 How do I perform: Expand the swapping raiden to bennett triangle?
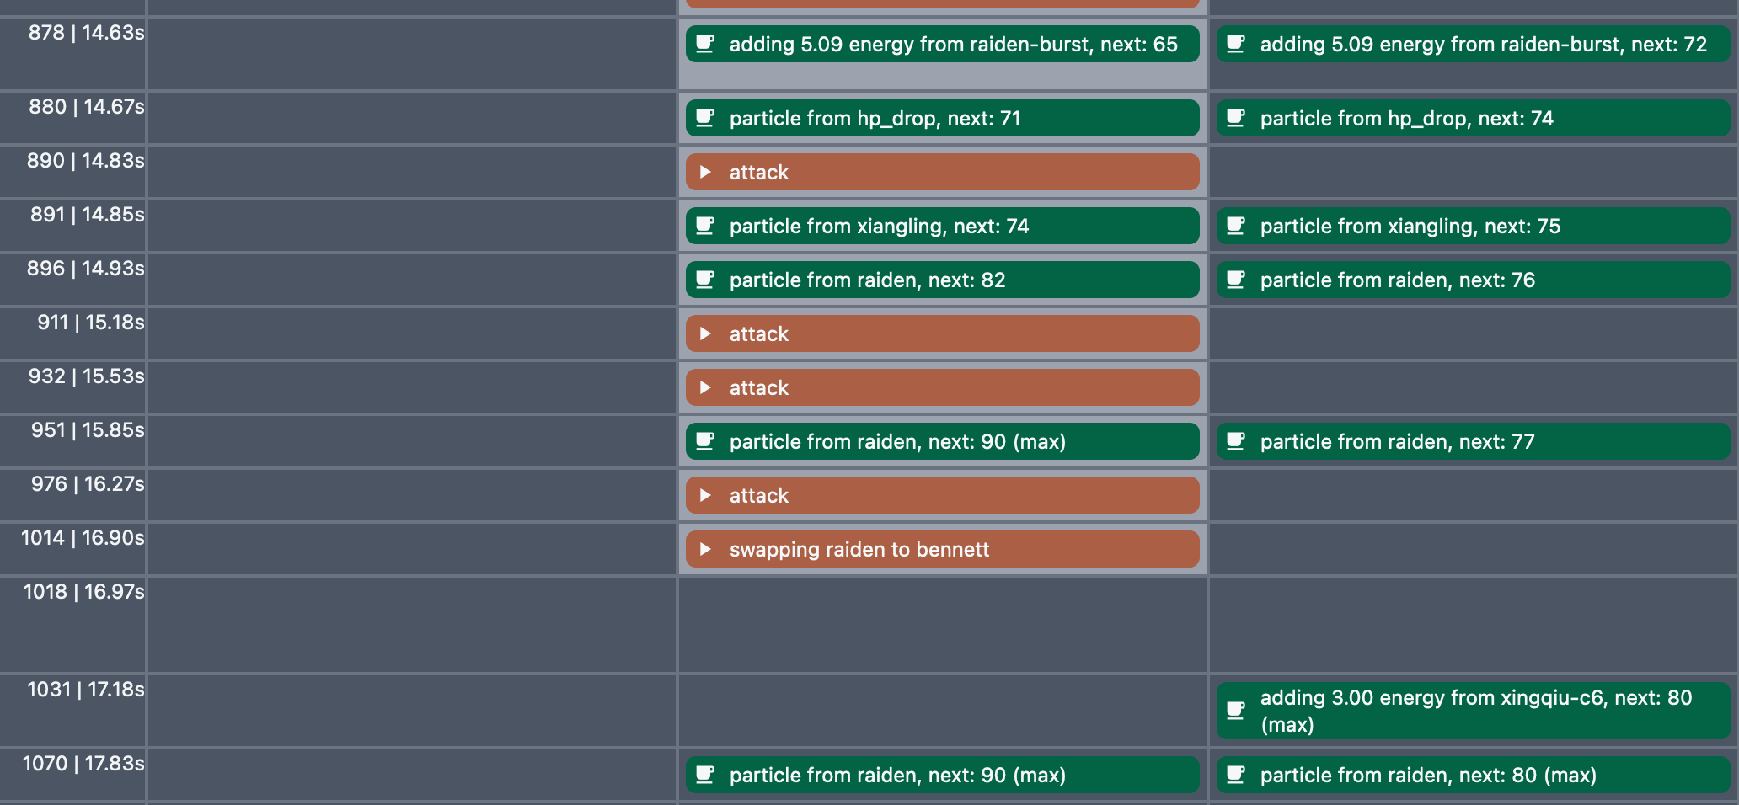click(705, 549)
